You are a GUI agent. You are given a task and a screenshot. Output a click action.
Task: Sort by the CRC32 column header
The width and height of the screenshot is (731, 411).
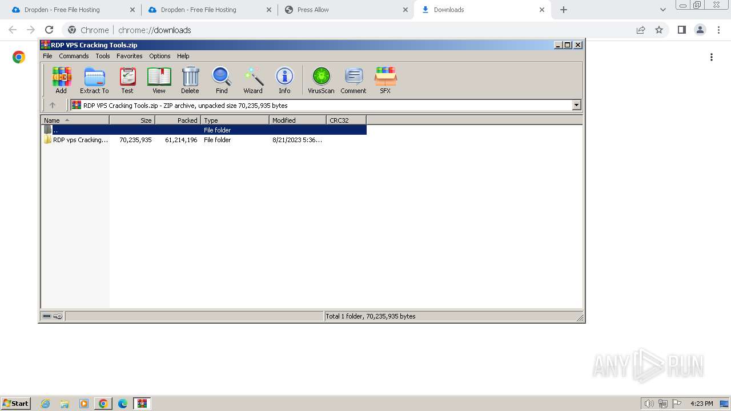pos(346,120)
